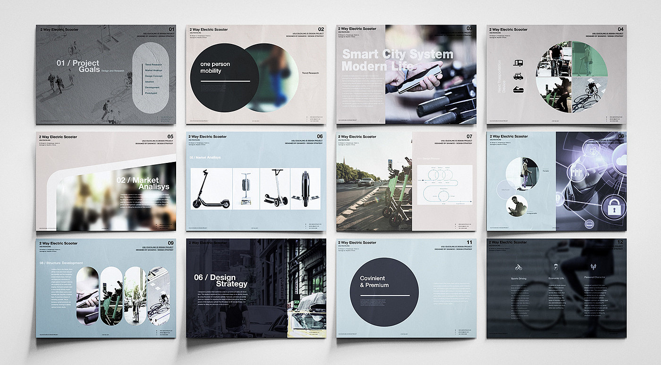
Task: Click Market Analisys in slide 01 list
Action: click(x=154, y=70)
